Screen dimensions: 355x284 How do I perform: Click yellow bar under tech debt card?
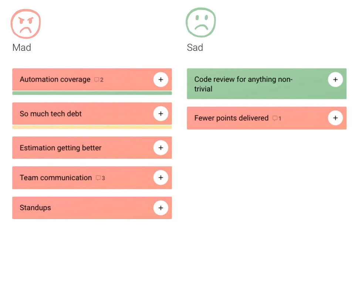(92, 127)
